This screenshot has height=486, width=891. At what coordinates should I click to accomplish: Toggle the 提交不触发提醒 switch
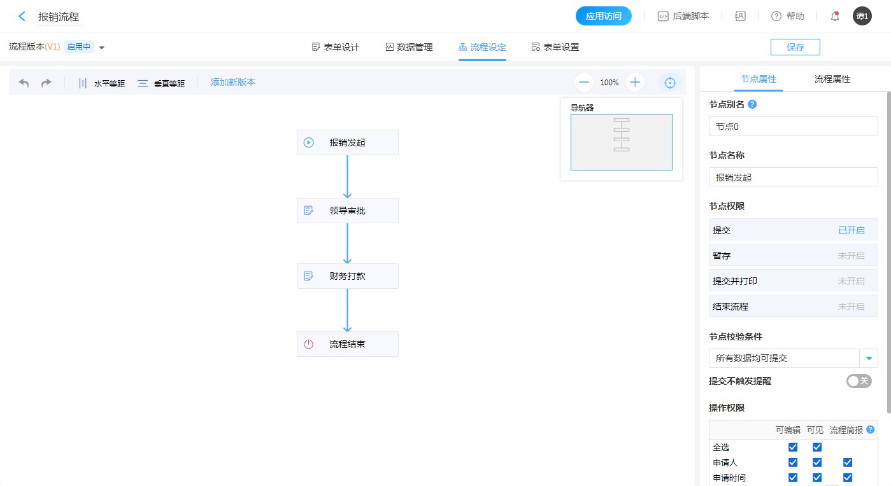click(859, 381)
